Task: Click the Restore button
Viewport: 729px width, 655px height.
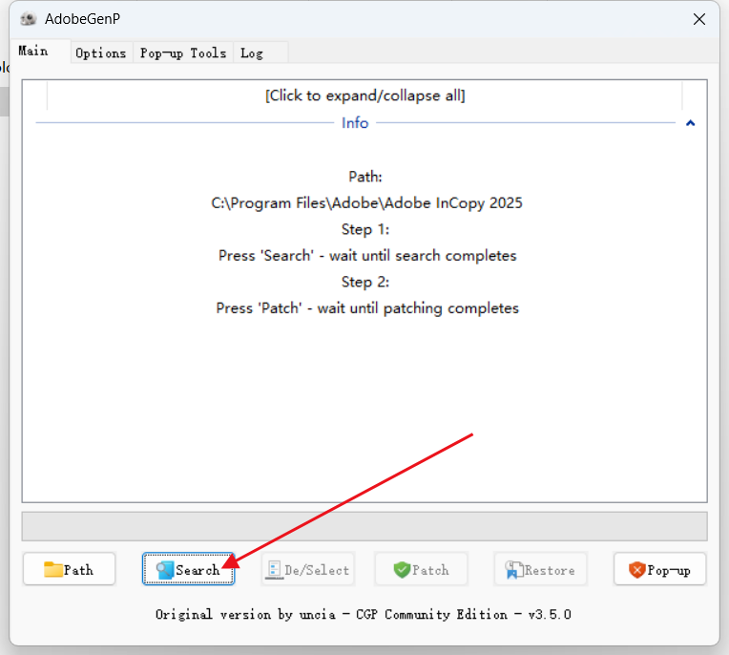Action: click(540, 569)
